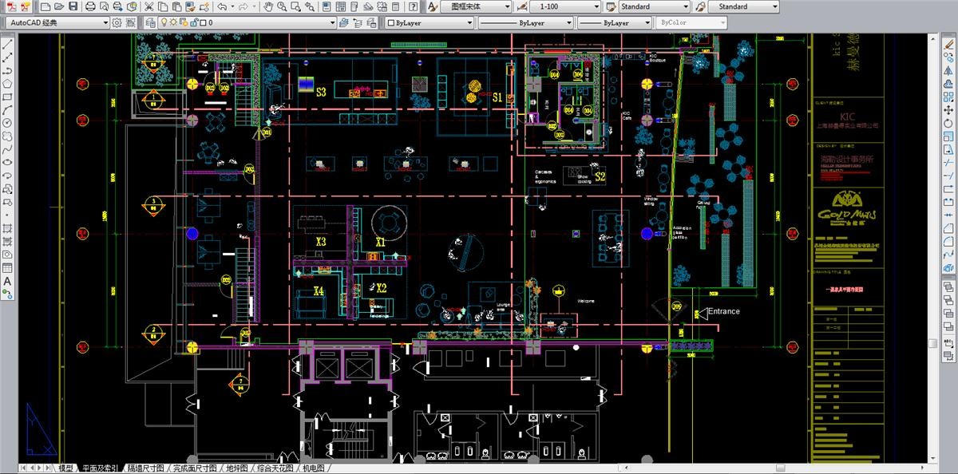
Task: Toggle layer 0 lock icon
Action: 194,23
